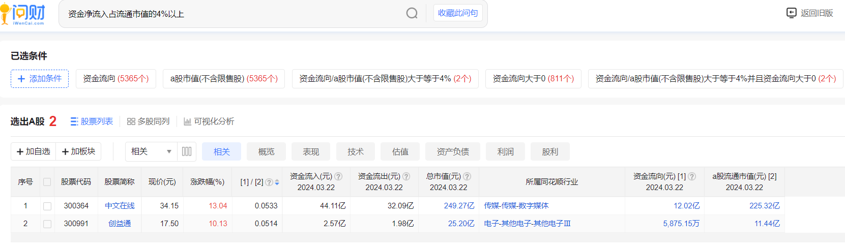
Task: Click help icon next to 资金流入(元)
Action: pyautogui.click(x=338, y=176)
